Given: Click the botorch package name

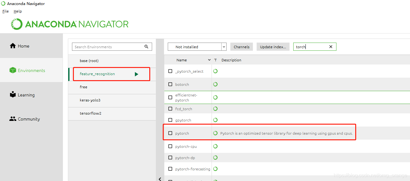Looking at the screenshot, I should tap(182, 85).
